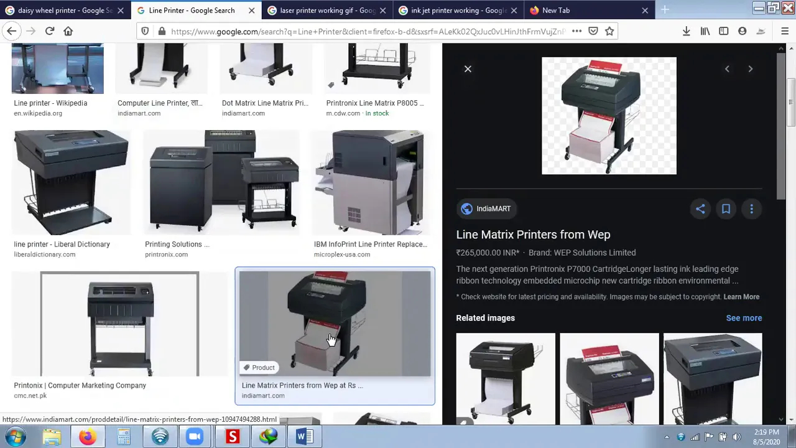Open Printonix Computer Marketing Company image
Viewport: 796px width, 448px height.
point(119,324)
